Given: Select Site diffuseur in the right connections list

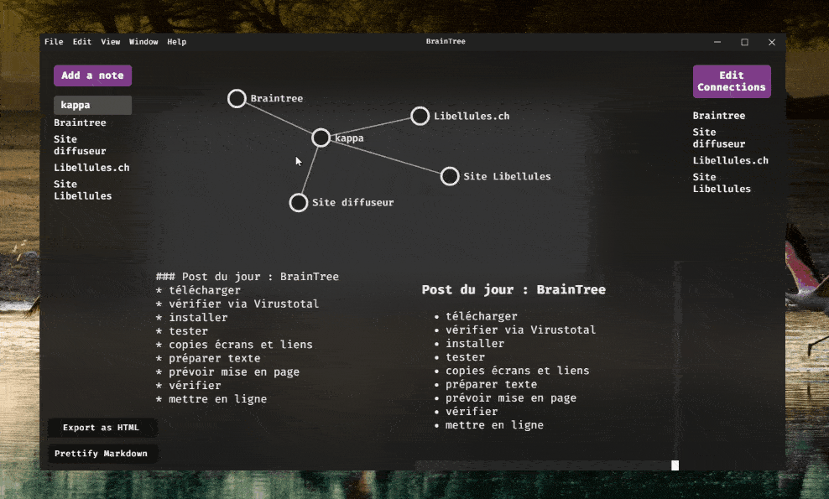Looking at the screenshot, I should coord(719,138).
